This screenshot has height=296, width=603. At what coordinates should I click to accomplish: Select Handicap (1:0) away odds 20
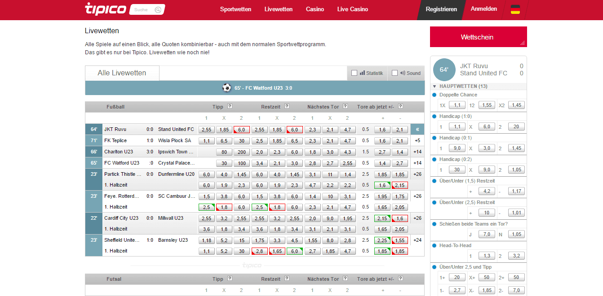[516, 126]
